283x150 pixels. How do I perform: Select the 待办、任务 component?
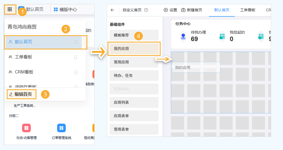click(x=134, y=76)
